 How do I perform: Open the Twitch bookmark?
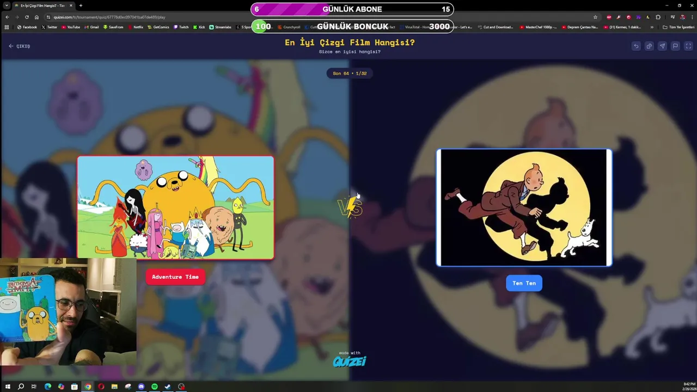pos(181,27)
